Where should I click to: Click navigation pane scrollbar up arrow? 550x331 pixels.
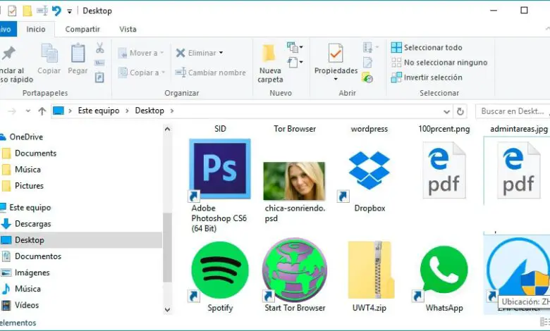[x=167, y=130]
